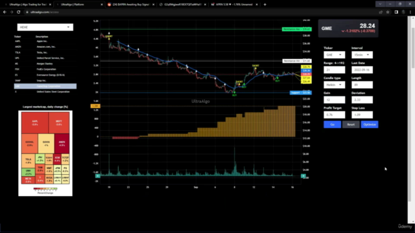The image size is (415, 233).
Task: Click the left teal range slider handle
Action: coord(98,175)
